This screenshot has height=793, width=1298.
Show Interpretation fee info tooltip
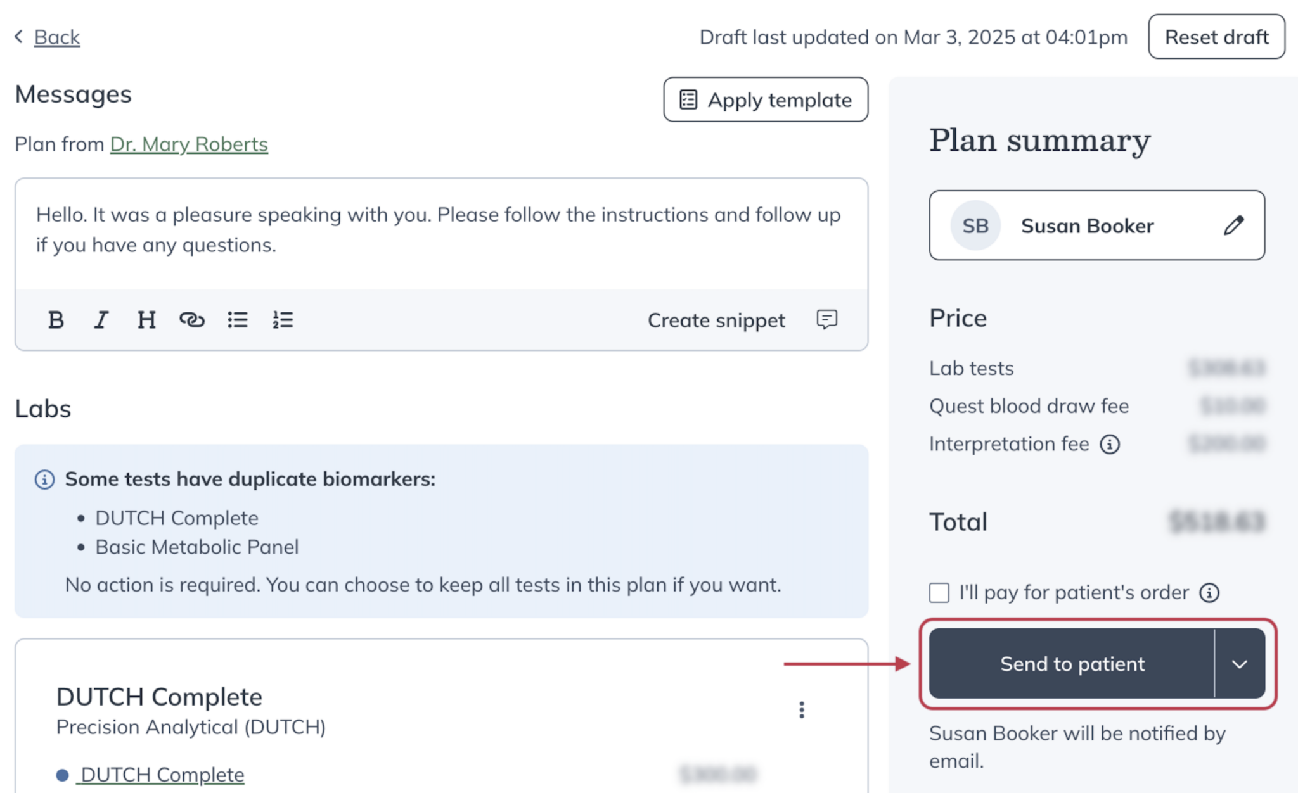(x=1110, y=444)
